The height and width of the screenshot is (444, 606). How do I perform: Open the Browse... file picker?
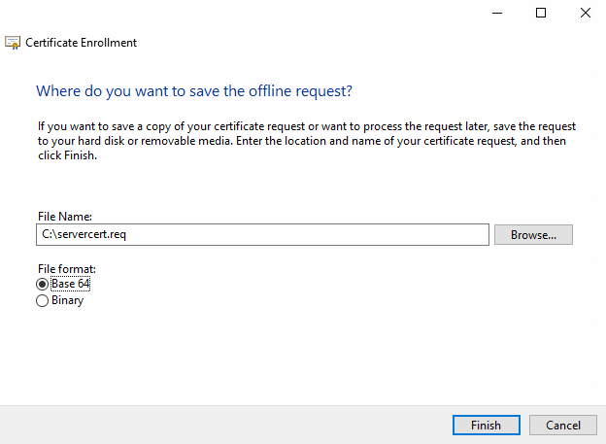(533, 235)
